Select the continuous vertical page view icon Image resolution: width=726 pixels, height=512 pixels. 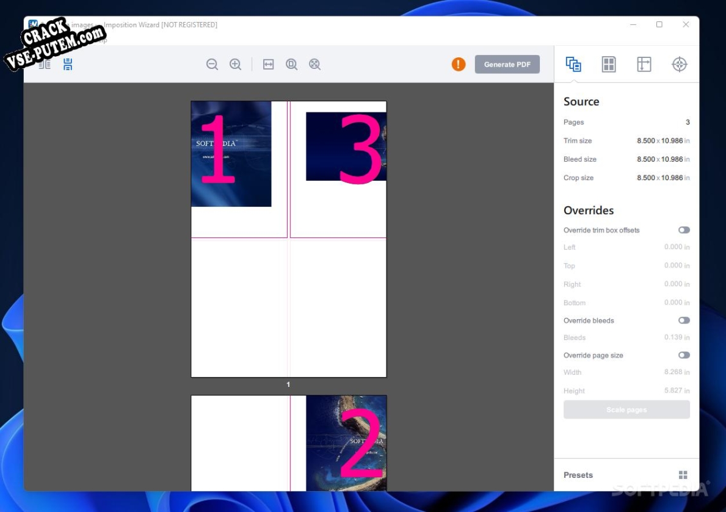click(x=68, y=65)
